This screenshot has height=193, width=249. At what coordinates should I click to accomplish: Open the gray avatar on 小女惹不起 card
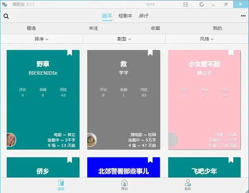pos(173,140)
